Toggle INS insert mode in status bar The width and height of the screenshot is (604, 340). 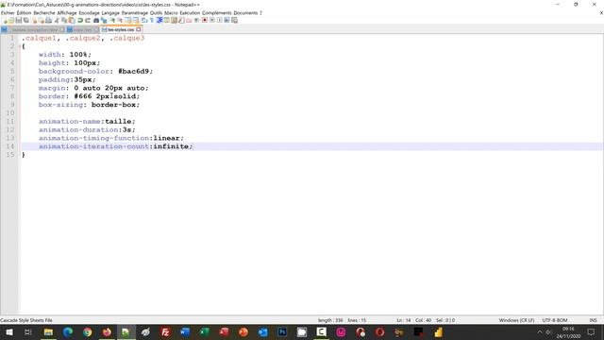(x=594, y=320)
